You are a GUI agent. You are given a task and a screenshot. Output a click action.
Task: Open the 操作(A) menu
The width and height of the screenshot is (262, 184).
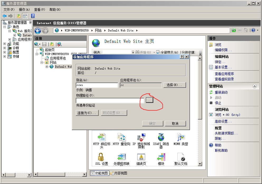24,10
